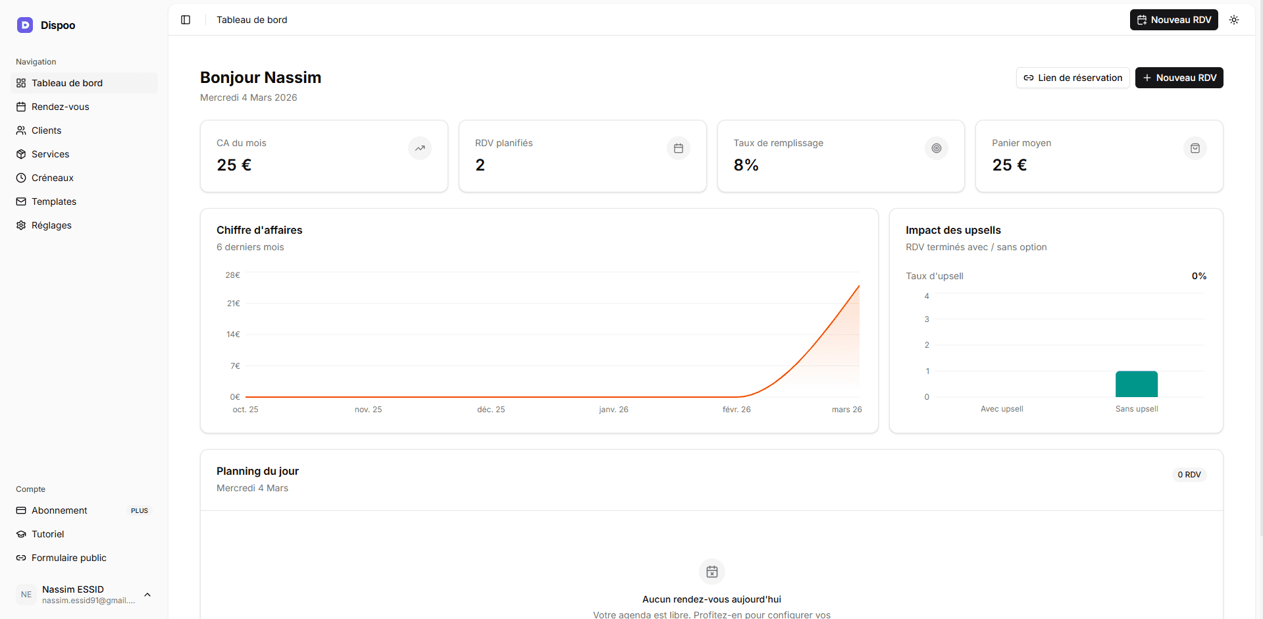Click the CA du mois trend icon
The height and width of the screenshot is (619, 1263).
[x=420, y=148]
